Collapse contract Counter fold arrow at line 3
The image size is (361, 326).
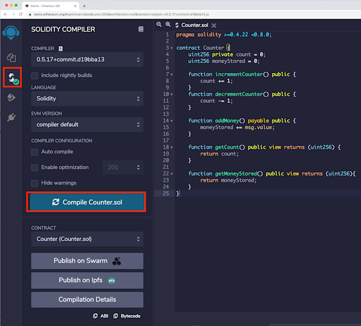[x=171, y=48]
